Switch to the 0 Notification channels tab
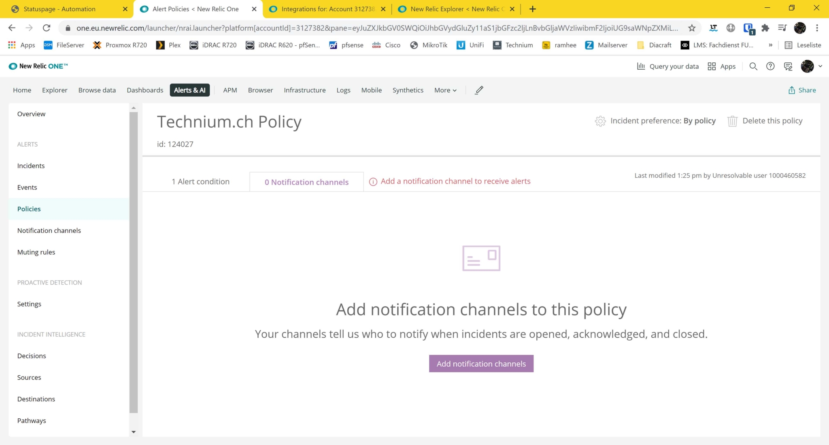 (x=306, y=182)
